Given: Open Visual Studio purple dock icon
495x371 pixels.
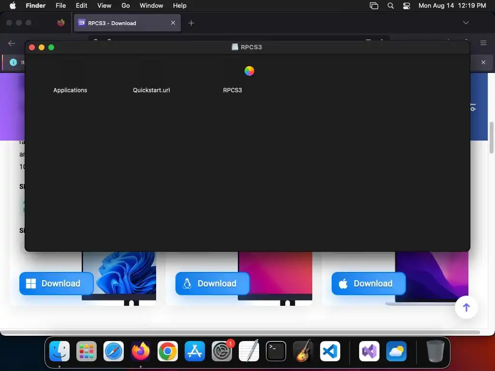Looking at the screenshot, I should [369, 351].
